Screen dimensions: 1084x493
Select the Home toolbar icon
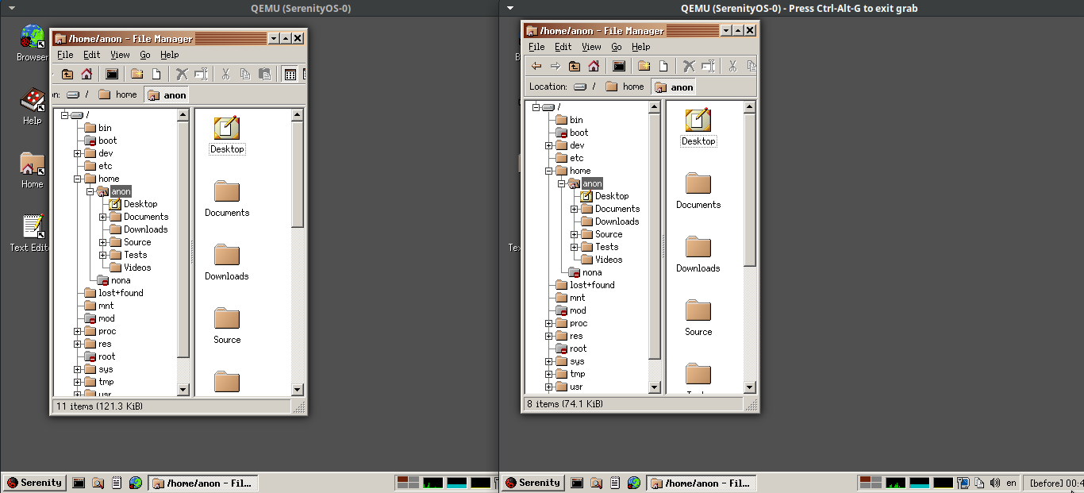(x=593, y=66)
